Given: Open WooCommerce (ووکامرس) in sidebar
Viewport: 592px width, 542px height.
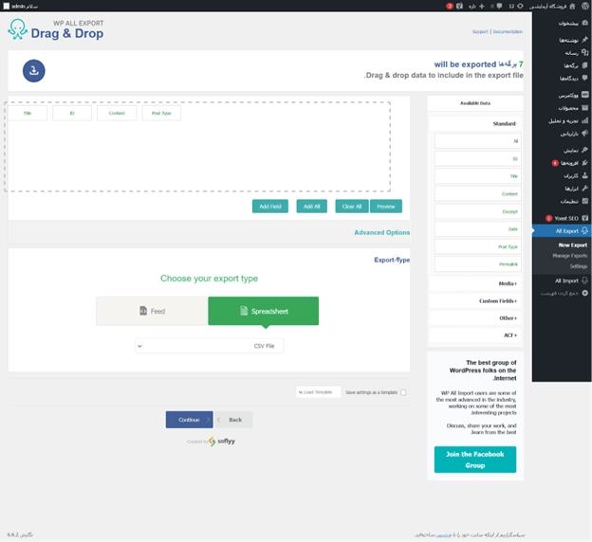Looking at the screenshot, I should point(573,95).
